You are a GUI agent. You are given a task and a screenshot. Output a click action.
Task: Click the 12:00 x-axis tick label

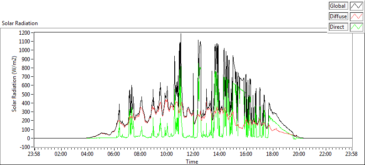click(193, 154)
